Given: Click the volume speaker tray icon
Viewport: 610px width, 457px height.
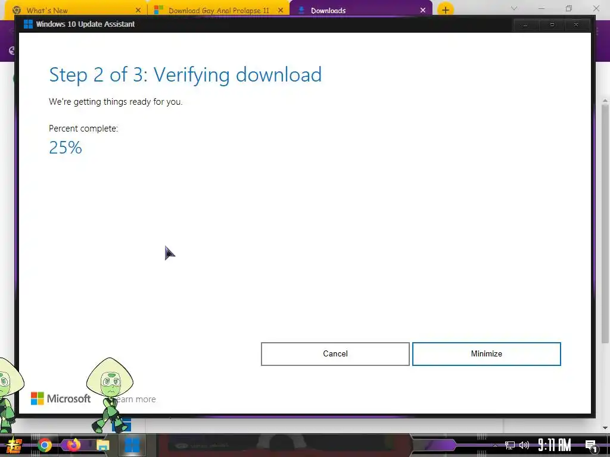Looking at the screenshot, I should click(524, 445).
